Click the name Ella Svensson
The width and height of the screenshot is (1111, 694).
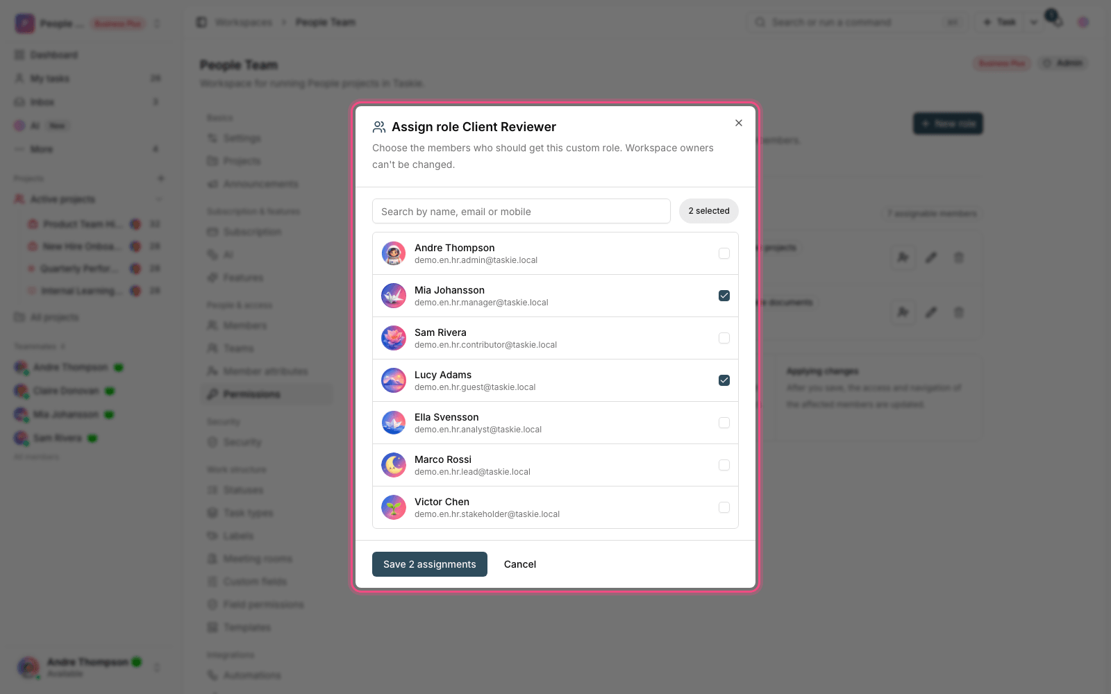coord(446,417)
